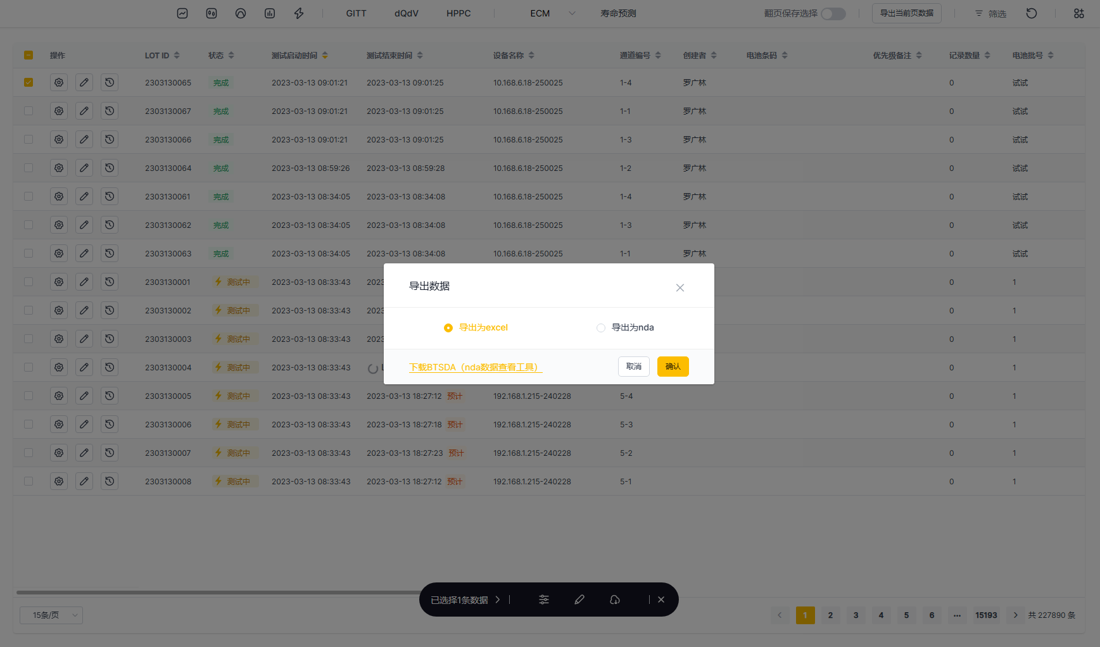Image resolution: width=1100 pixels, height=647 pixels.
Task: Open history icon for LOT 2303130062
Action: [110, 225]
